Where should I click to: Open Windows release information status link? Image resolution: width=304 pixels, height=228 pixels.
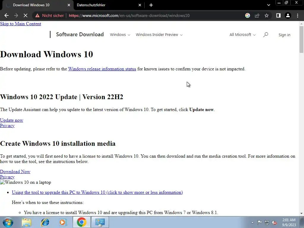click(x=102, y=69)
